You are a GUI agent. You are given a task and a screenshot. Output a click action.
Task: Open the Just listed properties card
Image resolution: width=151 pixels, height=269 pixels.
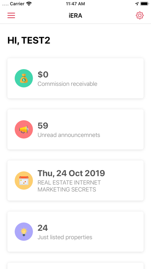[x=75, y=232]
